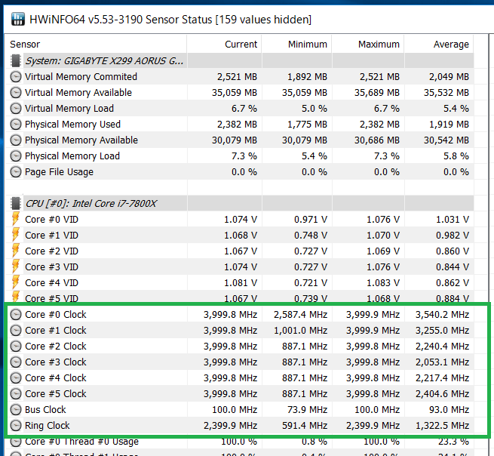Select the Core #3 VID row label
The height and width of the screenshot is (456, 494).
point(52,267)
